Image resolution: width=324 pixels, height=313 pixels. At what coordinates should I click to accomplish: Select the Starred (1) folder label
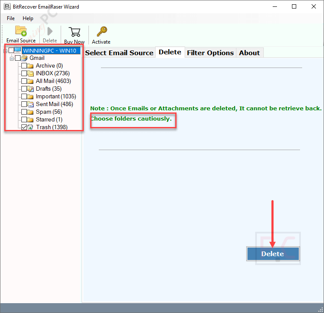(x=49, y=119)
